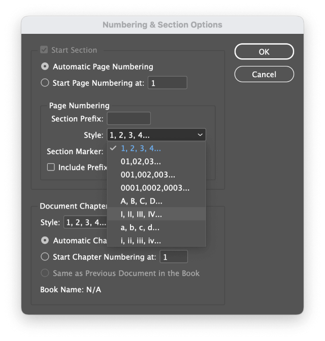
Task: Select Automatic Page Numbering radio button
Action: click(45, 66)
